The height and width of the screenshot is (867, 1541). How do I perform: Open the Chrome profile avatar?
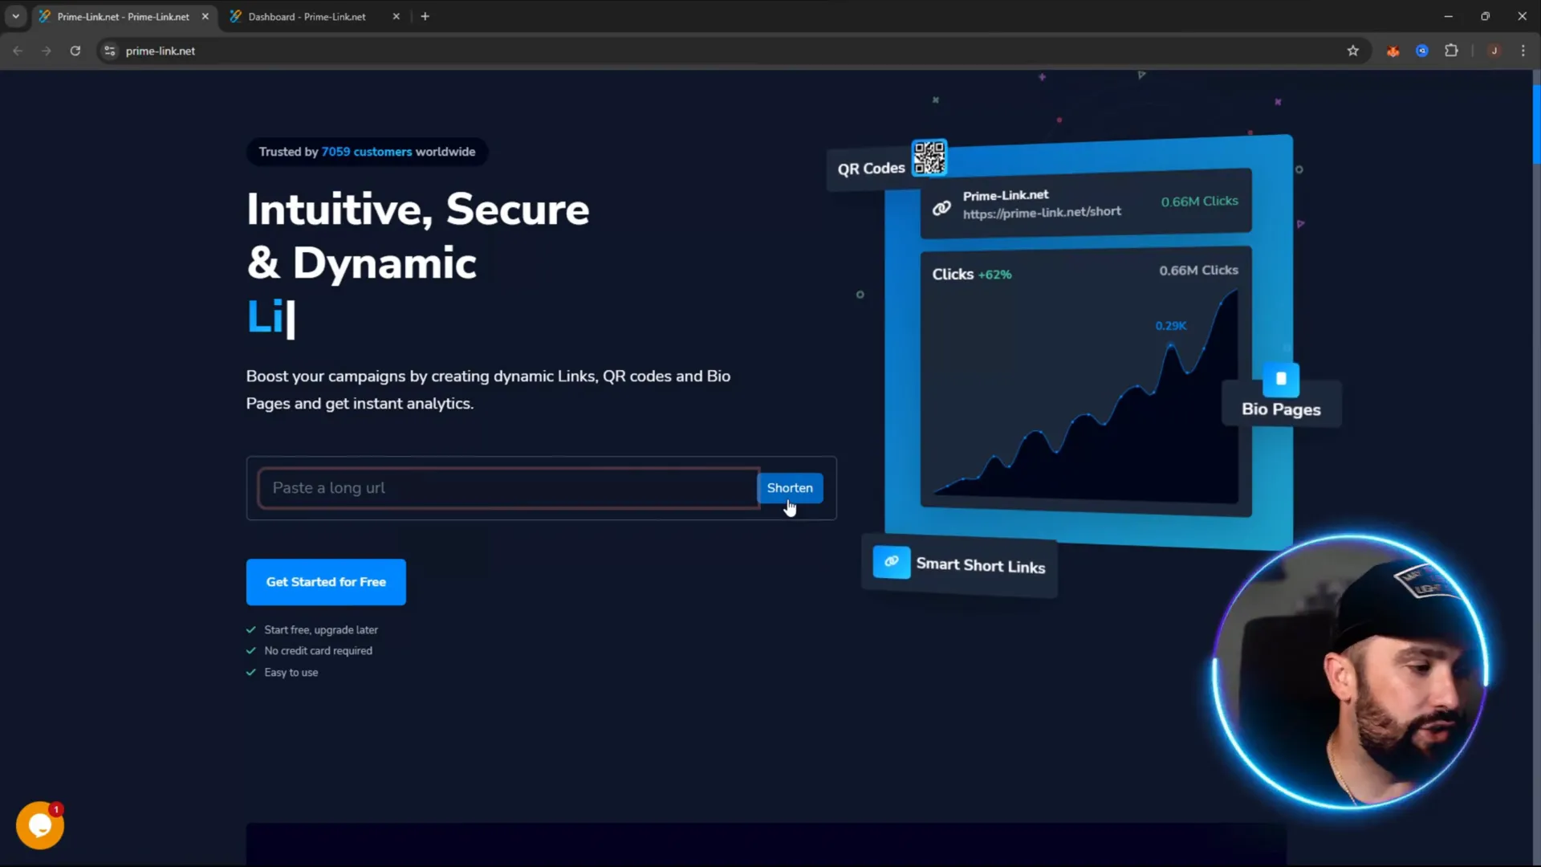1494,51
